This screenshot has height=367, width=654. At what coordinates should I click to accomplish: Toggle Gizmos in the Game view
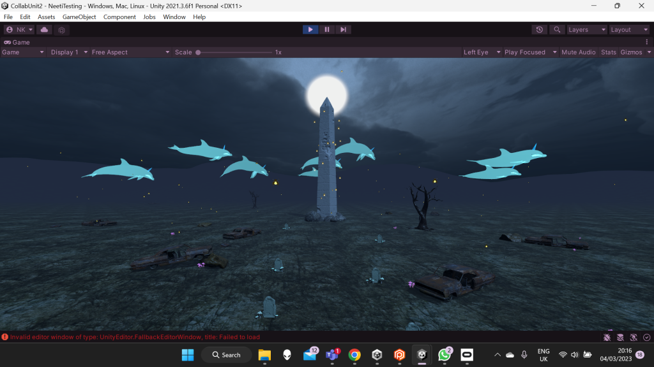pos(631,52)
